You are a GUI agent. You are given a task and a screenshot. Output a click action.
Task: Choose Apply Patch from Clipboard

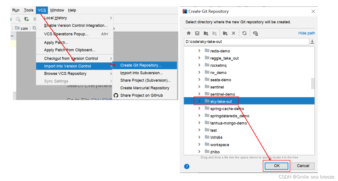(75, 50)
